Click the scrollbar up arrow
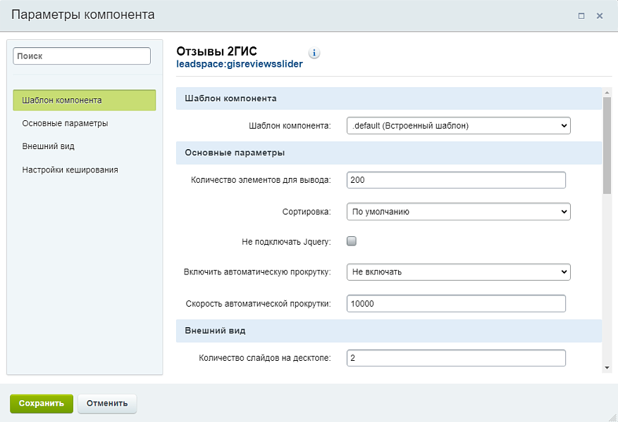The image size is (618, 422). (x=607, y=91)
